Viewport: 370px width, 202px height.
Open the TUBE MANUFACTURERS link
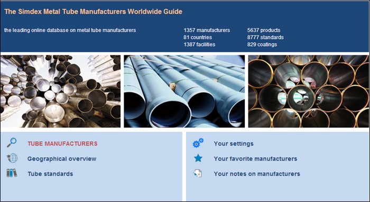click(62, 144)
